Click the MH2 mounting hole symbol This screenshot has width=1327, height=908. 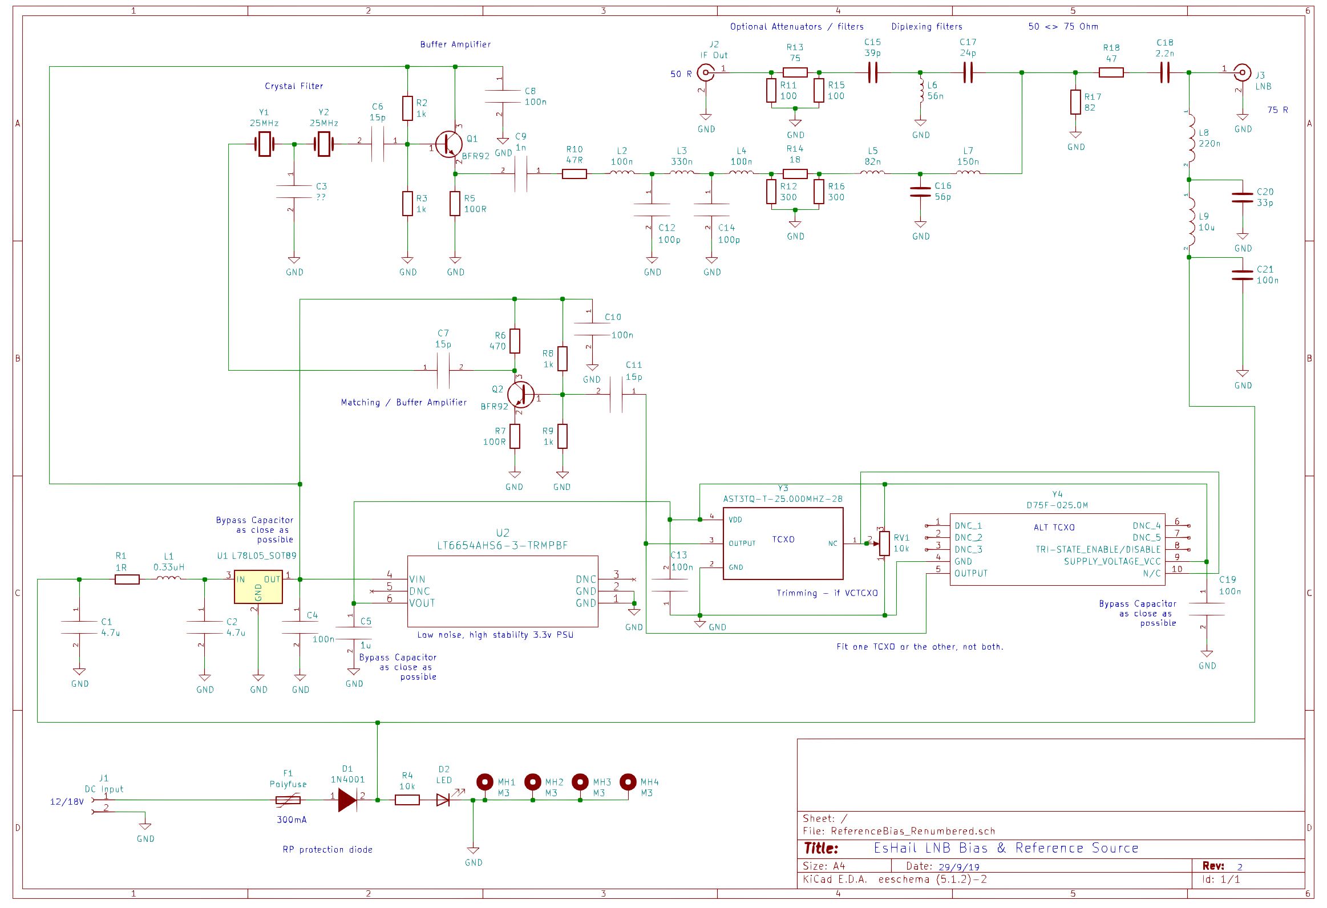coord(533,781)
